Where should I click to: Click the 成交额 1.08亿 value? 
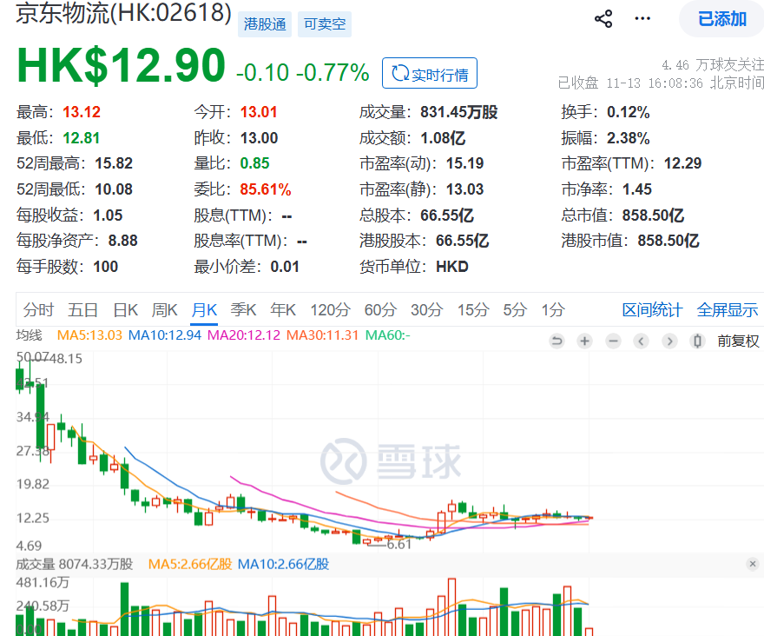443,138
